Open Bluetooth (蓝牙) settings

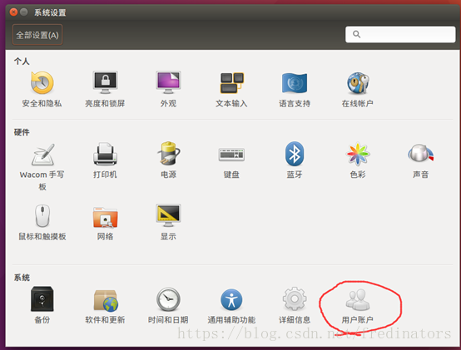click(x=295, y=160)
